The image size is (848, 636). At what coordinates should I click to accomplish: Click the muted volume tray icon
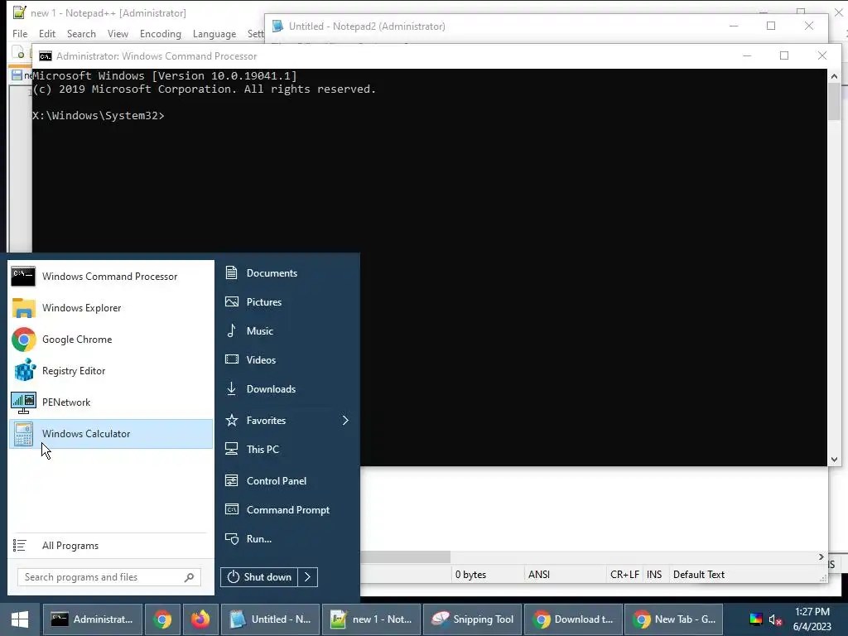click(x=775, y=619)
